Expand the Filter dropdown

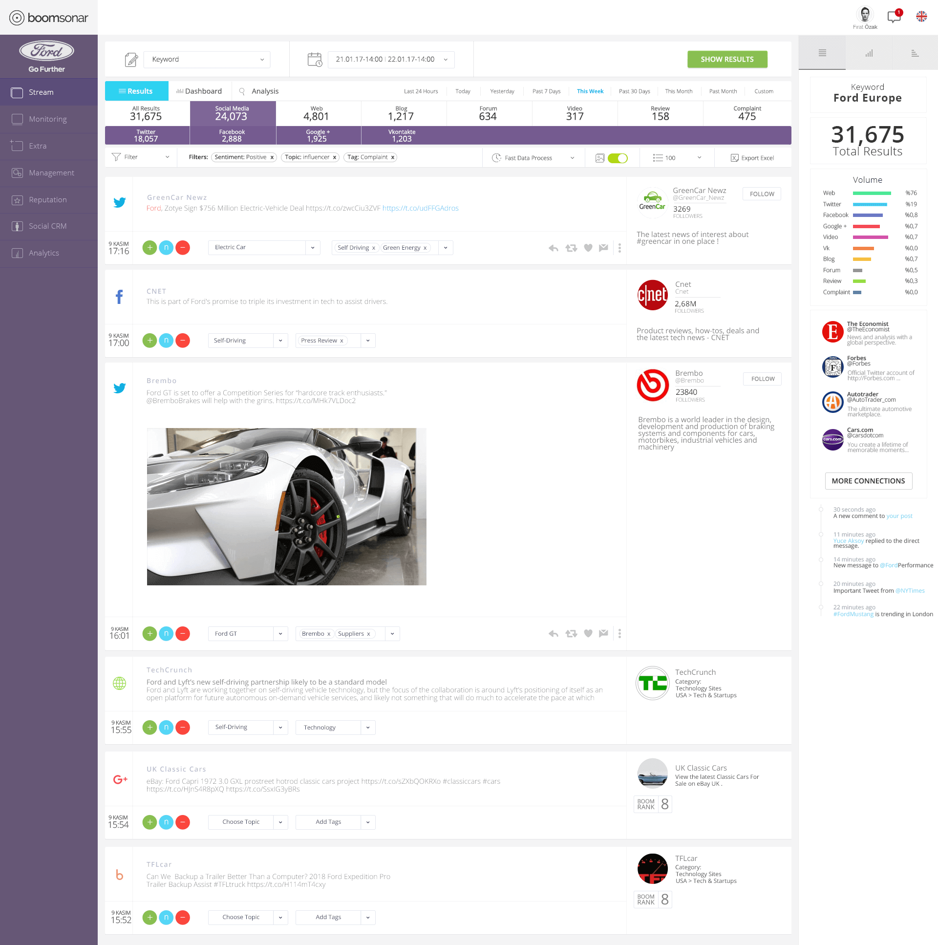[x=141, y=157]
